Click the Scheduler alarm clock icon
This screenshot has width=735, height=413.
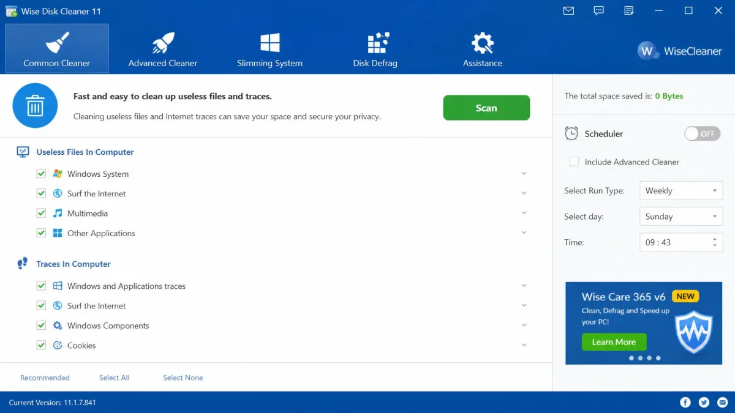(x=571, y=133)
